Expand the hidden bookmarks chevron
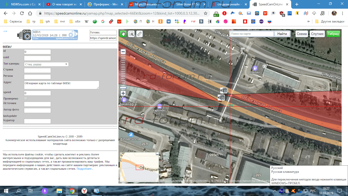The image size is (348, 196). point(309,21)
